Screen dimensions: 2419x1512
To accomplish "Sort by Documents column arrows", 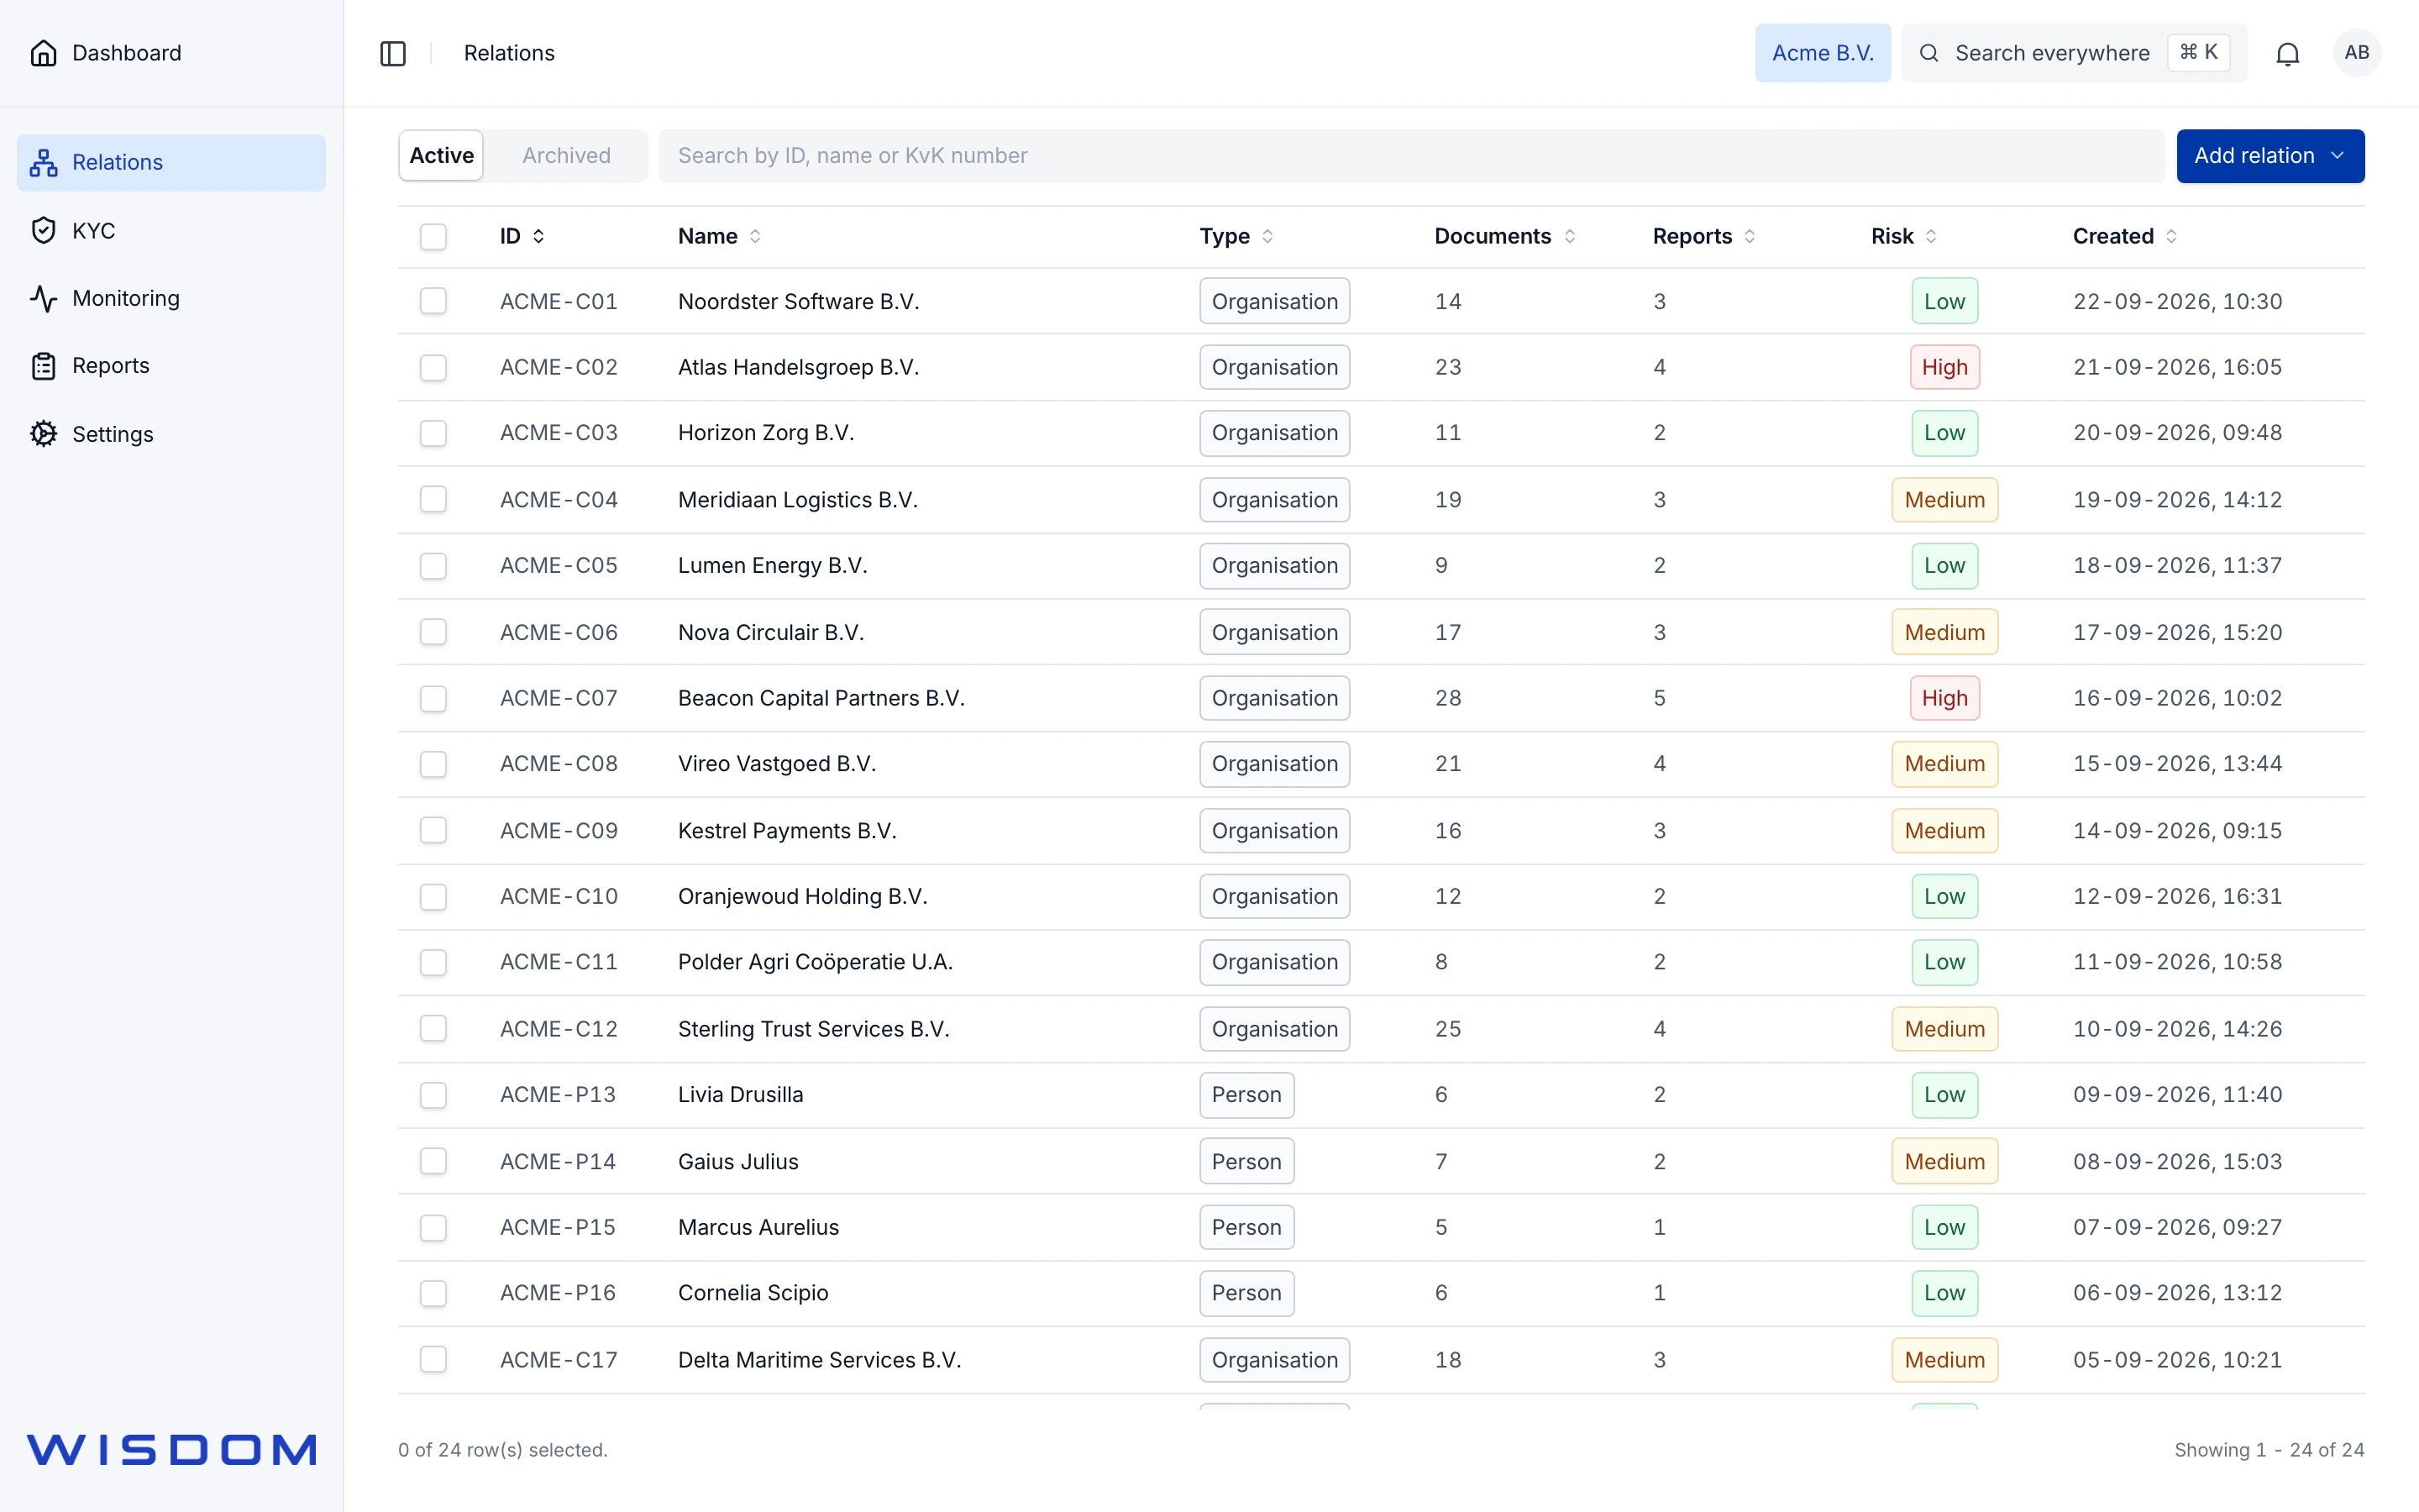I will tap(1569, 236).
